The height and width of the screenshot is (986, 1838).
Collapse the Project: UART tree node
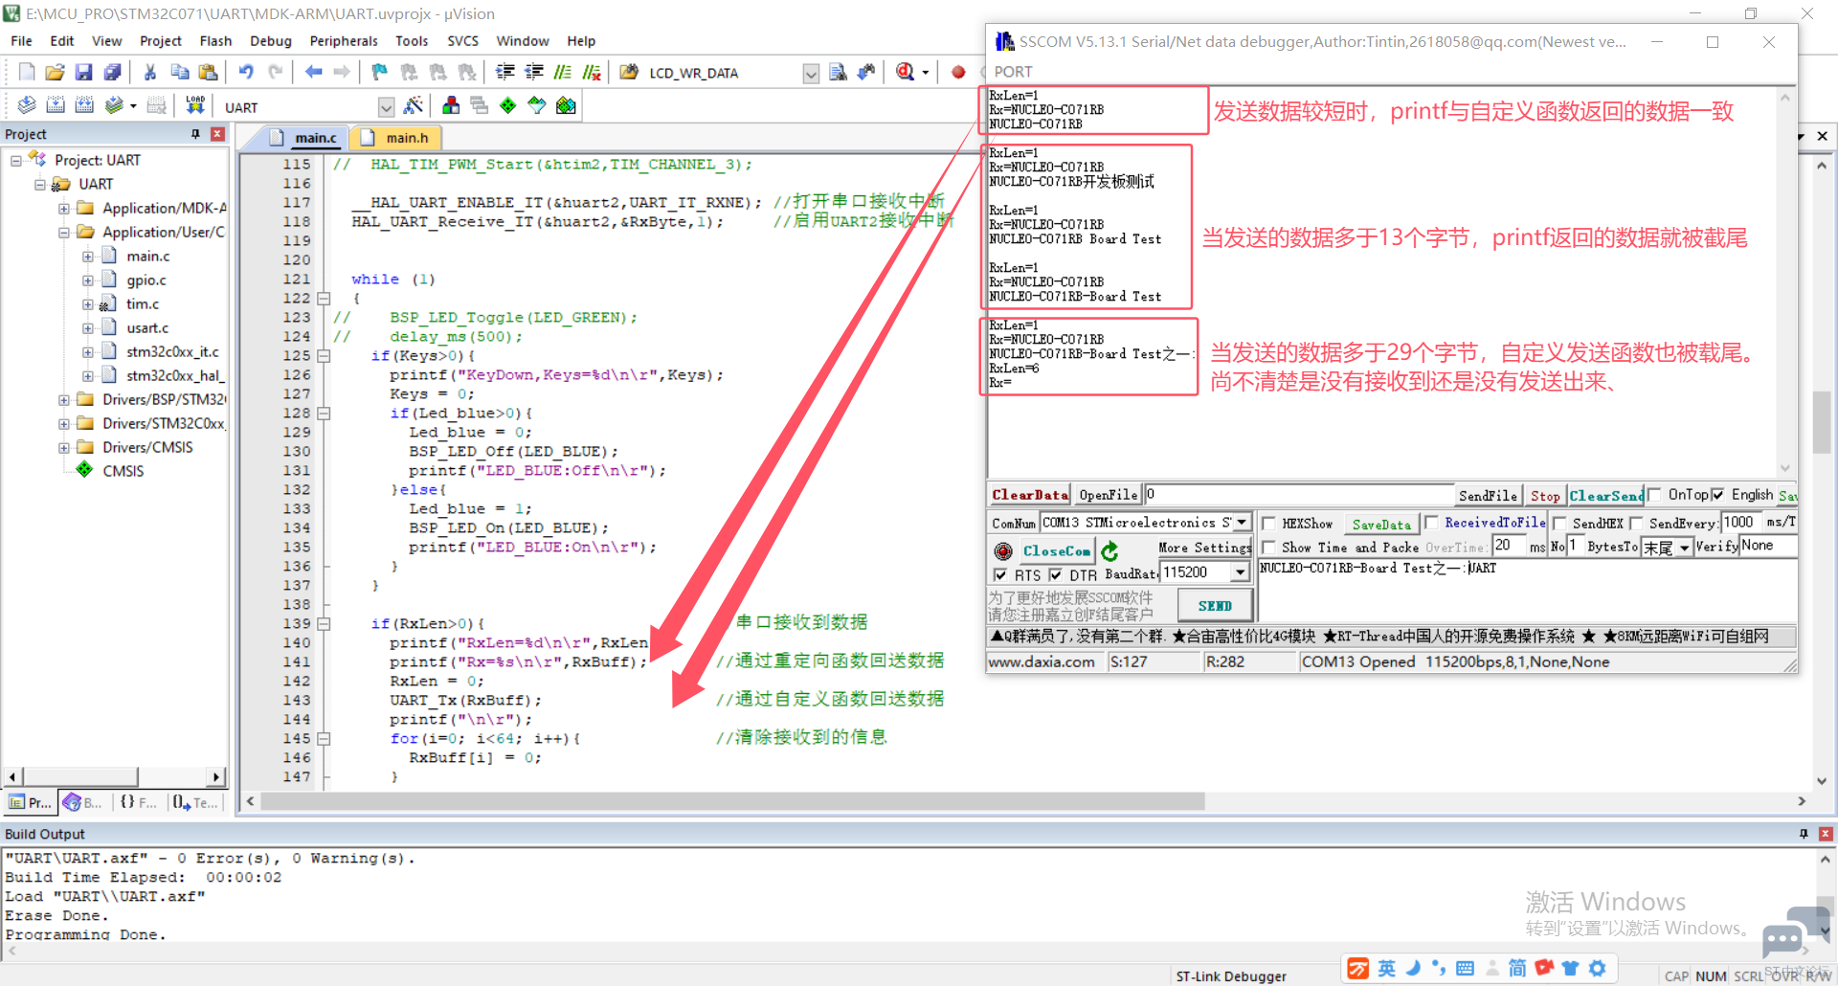point(16,161)
